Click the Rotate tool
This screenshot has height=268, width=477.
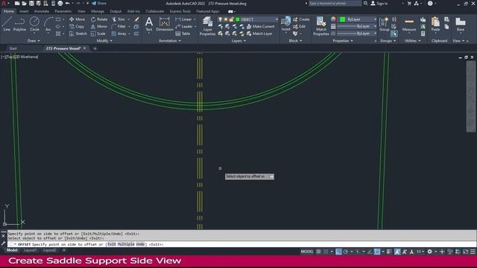click(99, 19)
